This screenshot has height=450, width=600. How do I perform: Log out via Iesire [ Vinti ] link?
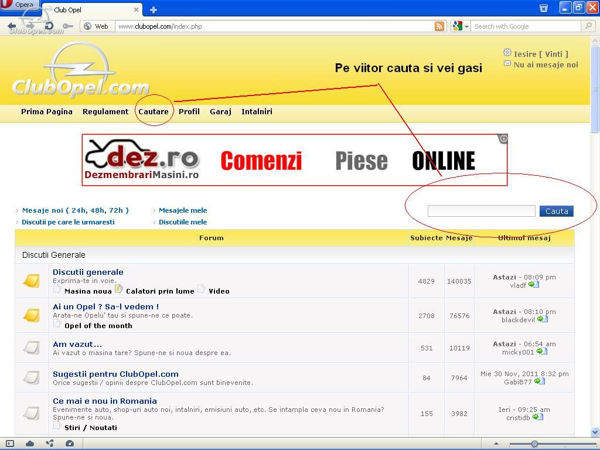541,54
